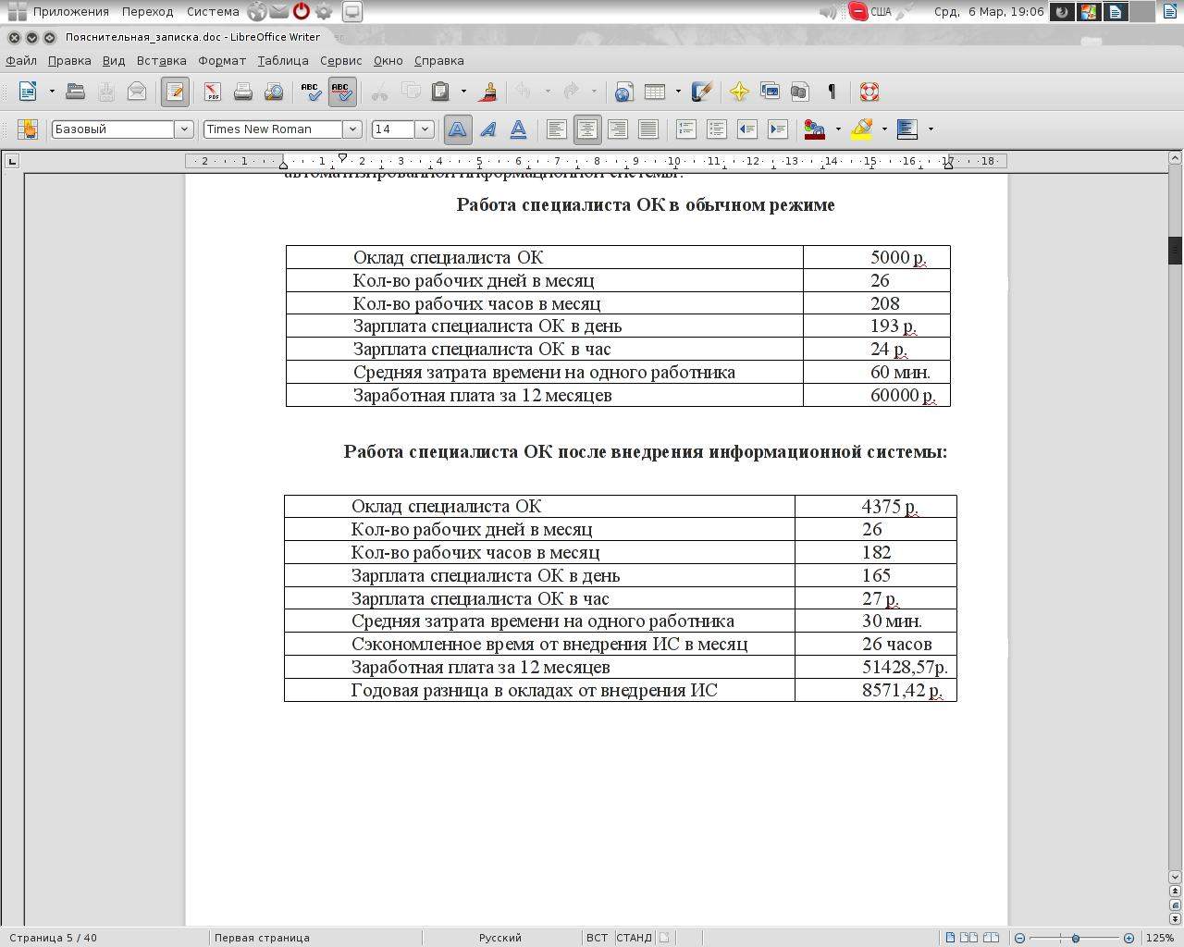Open the Формат menu
The height and width of the screenshot is (947, 1184).
tap(222, 60)
